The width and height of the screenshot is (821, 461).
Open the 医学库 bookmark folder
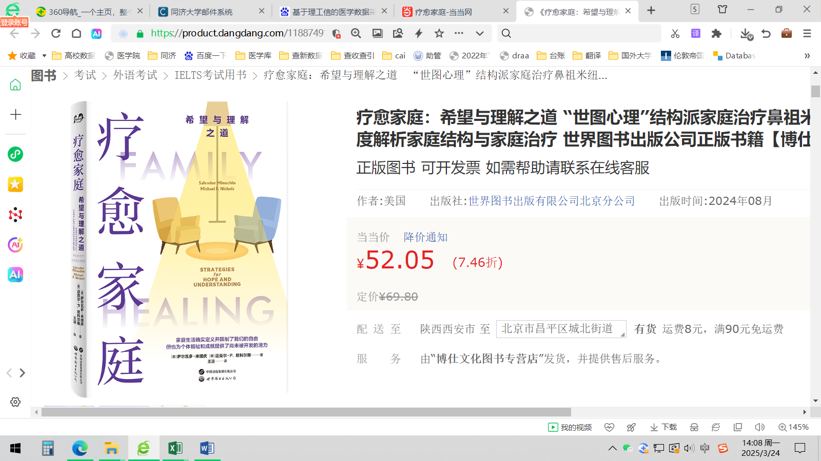point(253,56)
